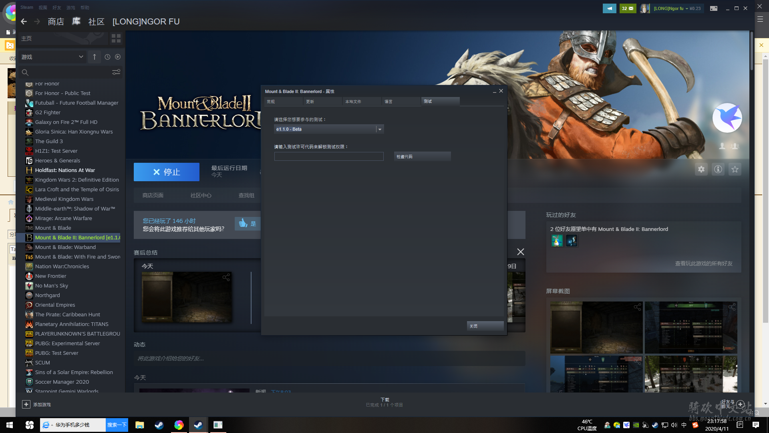Expand the [LONG]Ngor fu account dropdown
The width and height of the screenshot is (769, 433).
coord(677,8)
